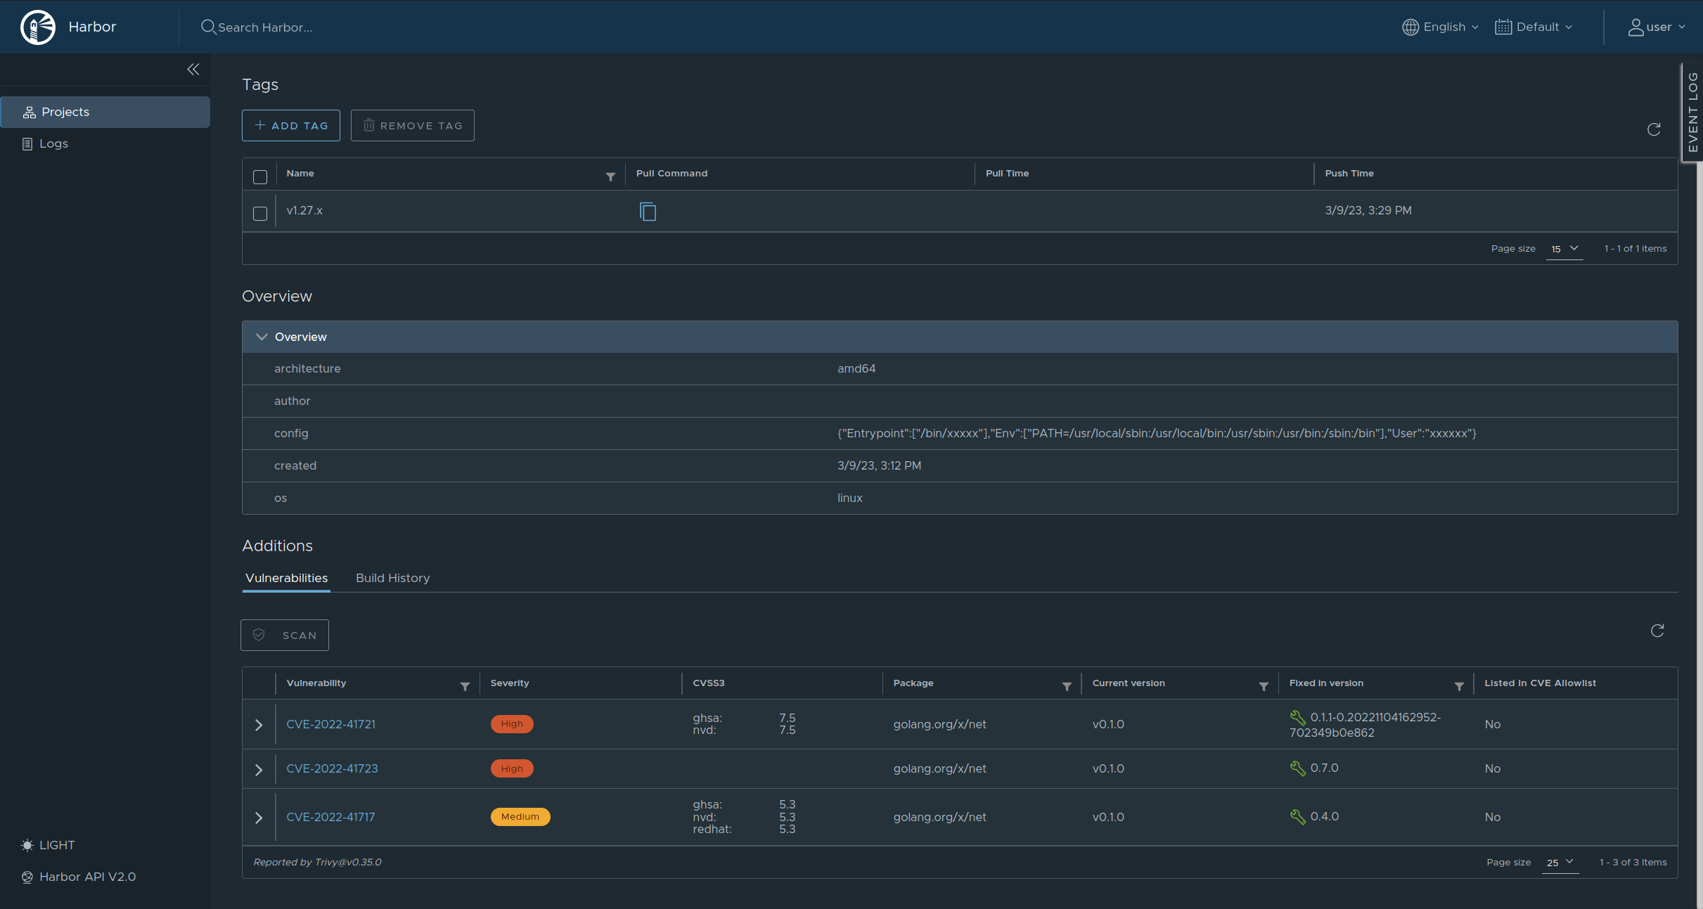This screenshot has height=909, width=1703.
Task: Refresh the vulnerabilities table
Action: [x=1657, y=631]
